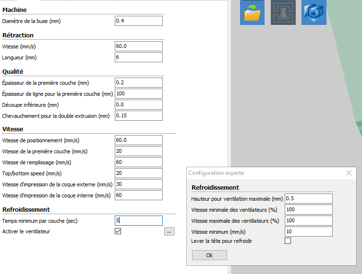Toggle Lever la tête pour refroidir checkbox
This screenshot has width=362, height=274.
point(288,241)
